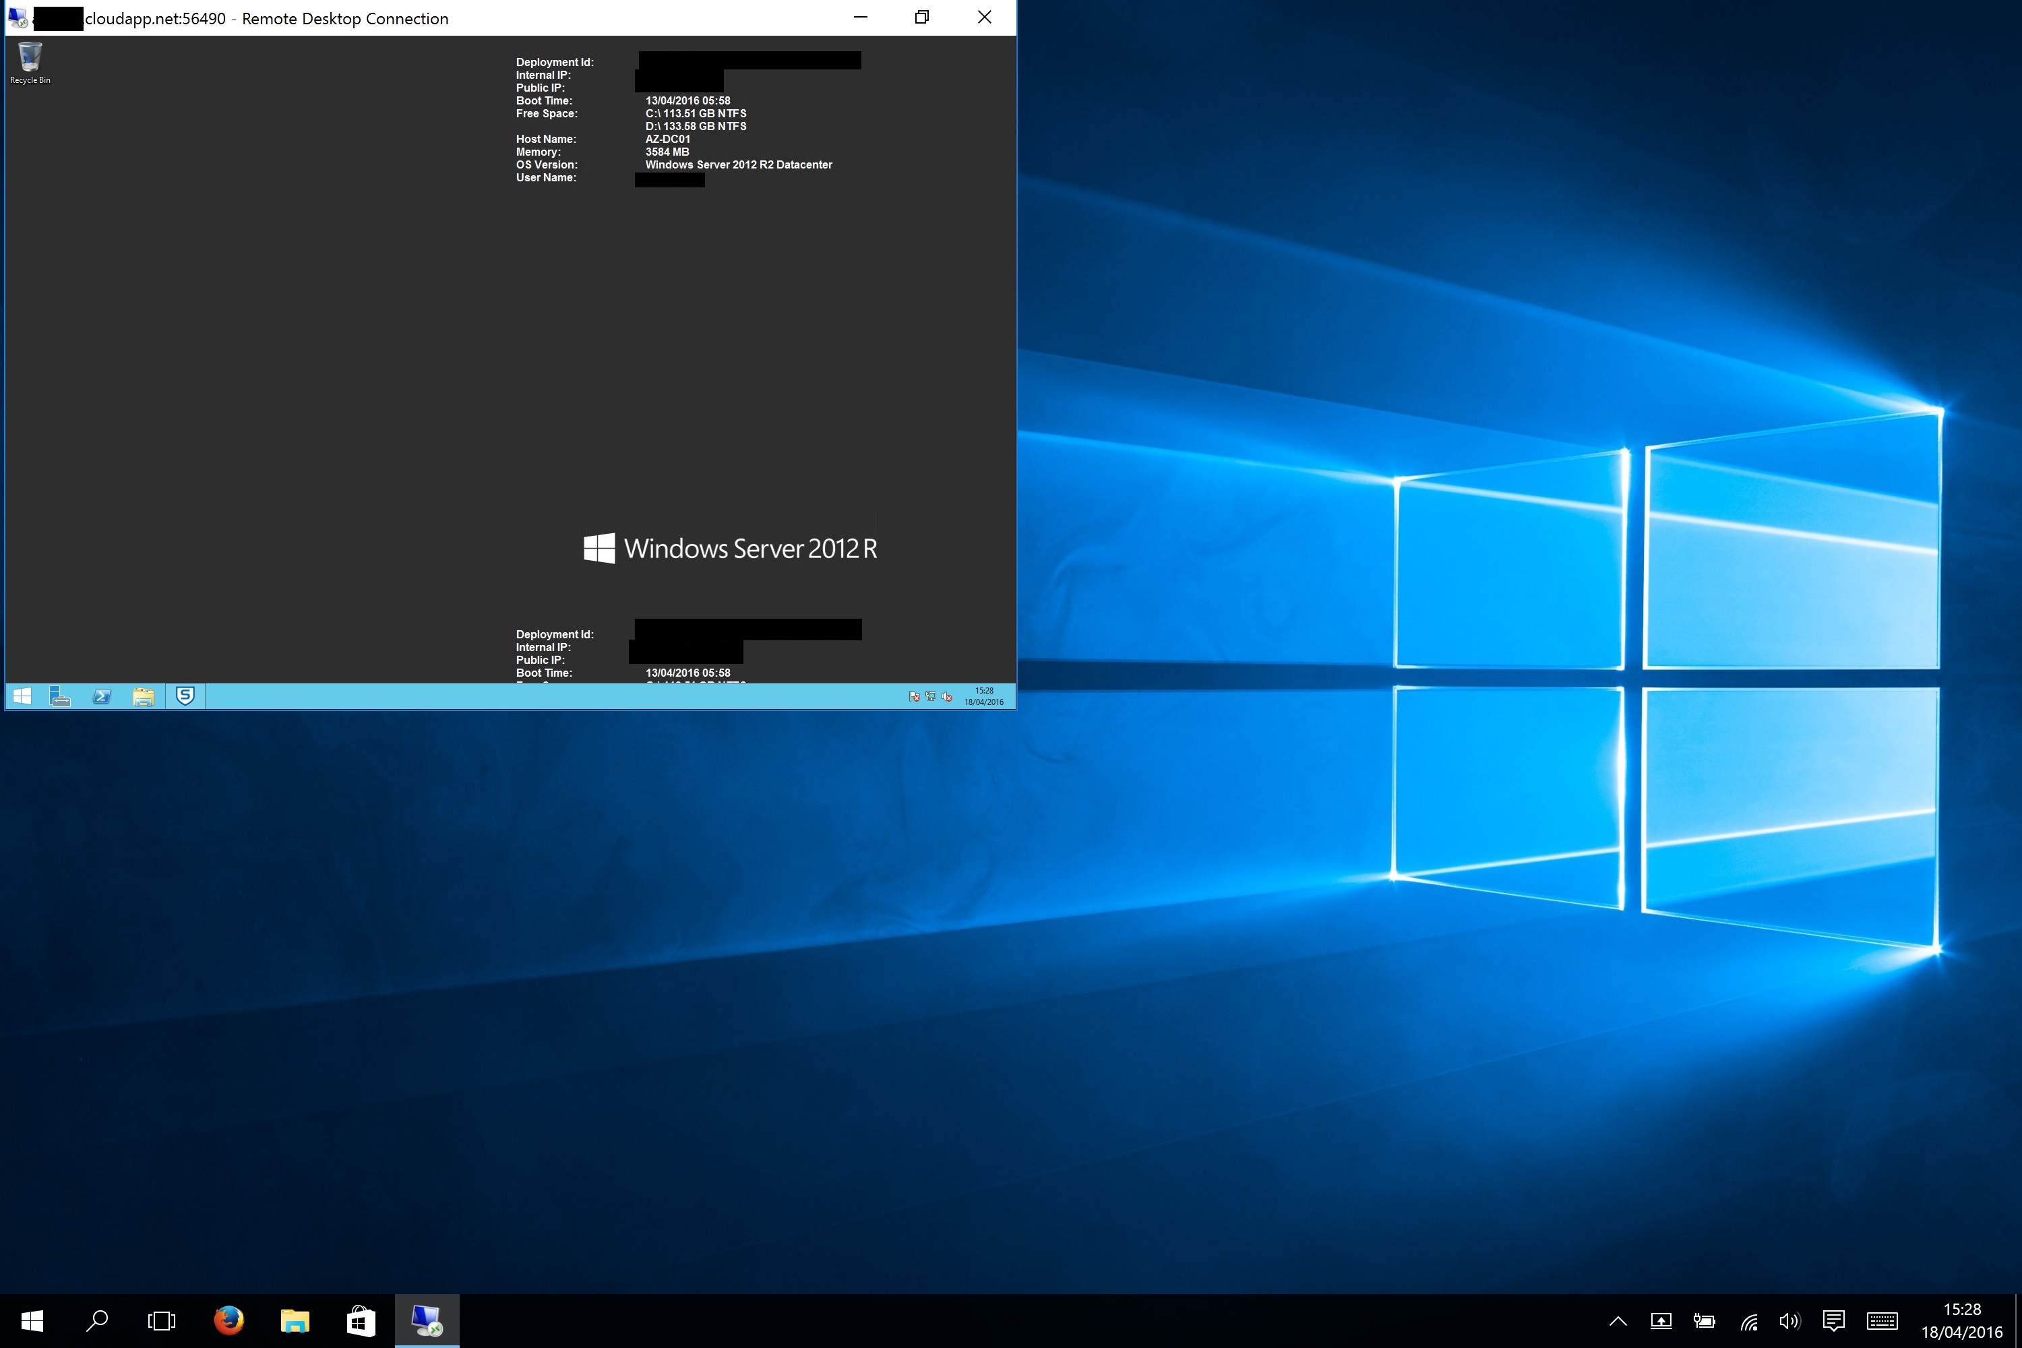Image resolution: width=2022 pixels, height=1348 pixels.
Task: Open the host battery status flyout
Action: (x=1705, y=1321)
